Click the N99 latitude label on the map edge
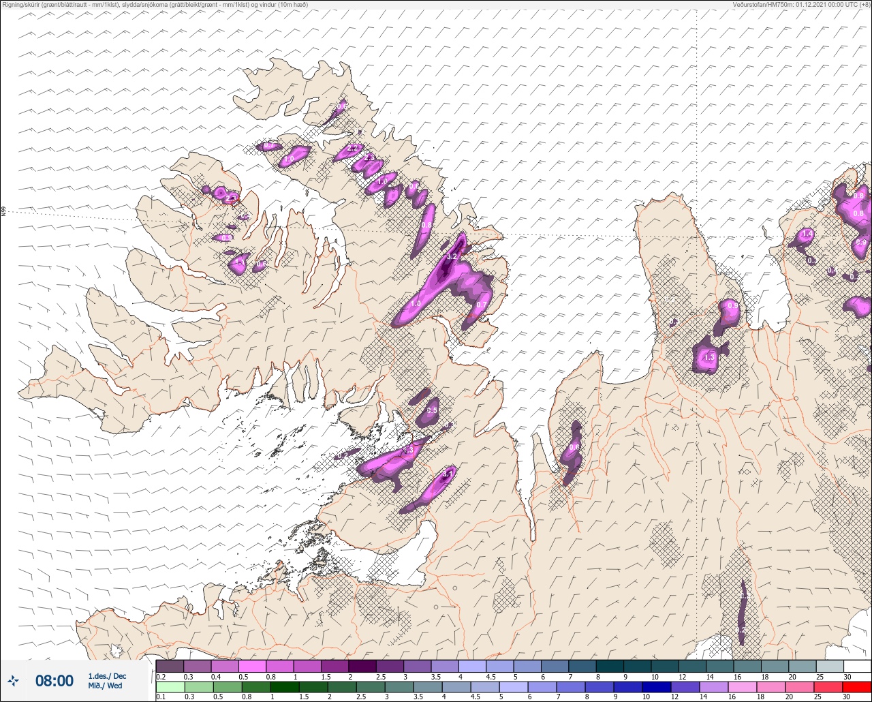This screenshot has height=702, width=872. click(x=3, y=212)
